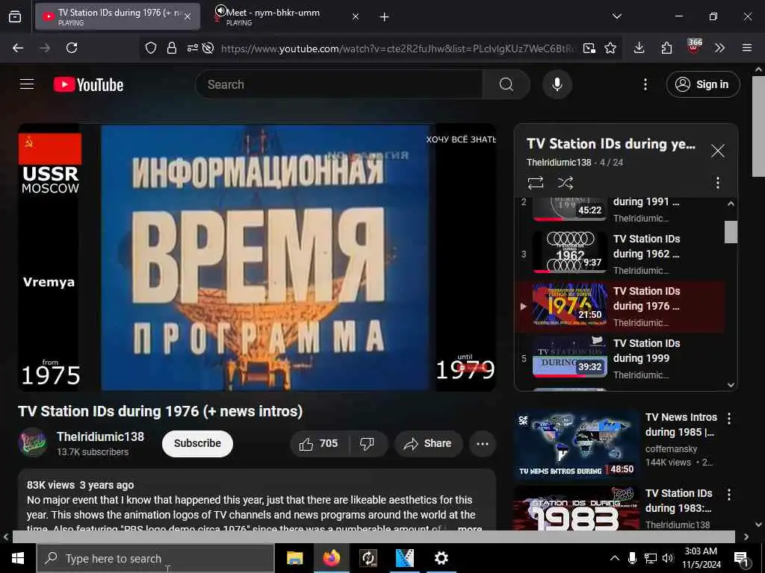The image size is (765, 573).
Task: Like the video (705)
Action: tap(319, 443)
